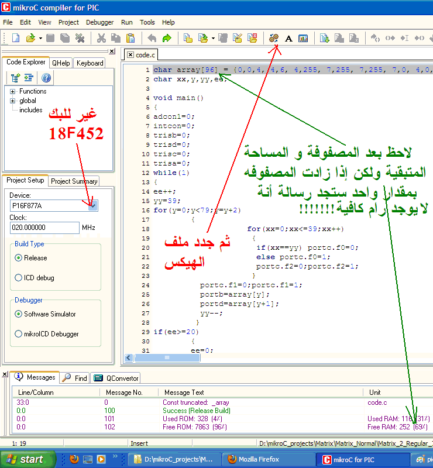Click the third gray document toolbar icon
433x468 pixels.
[x=354, y=38]
